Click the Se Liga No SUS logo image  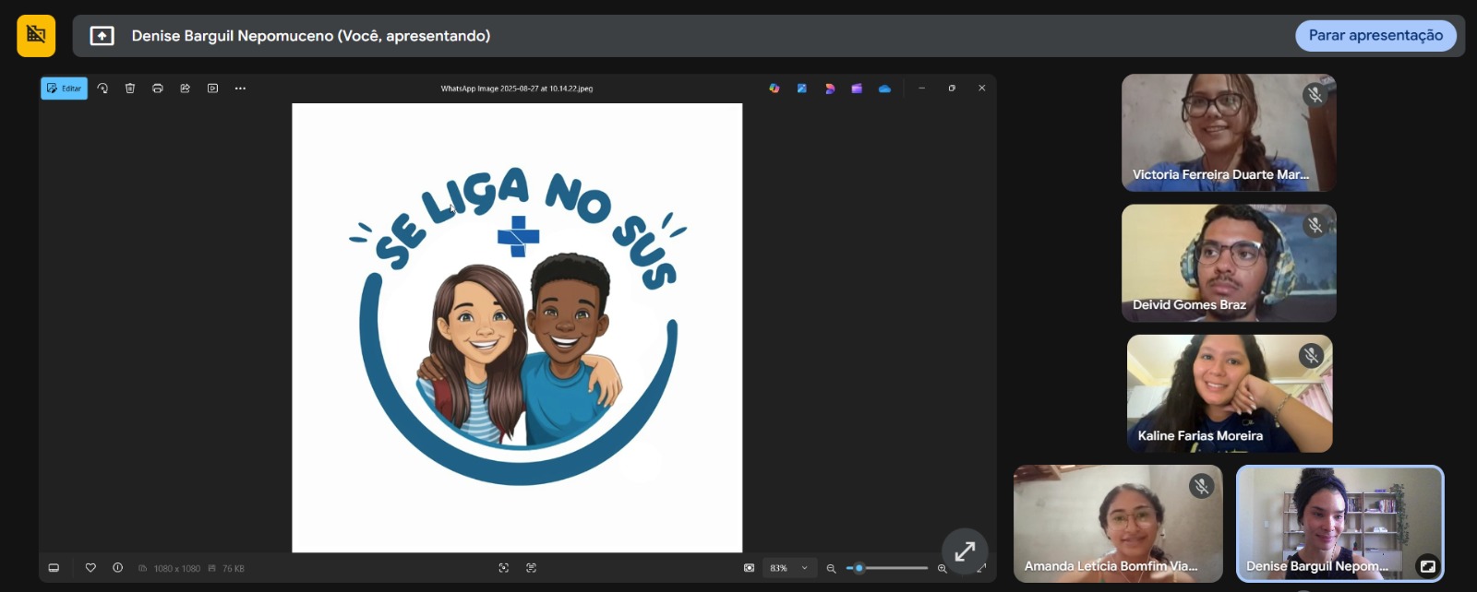point(517,327)
